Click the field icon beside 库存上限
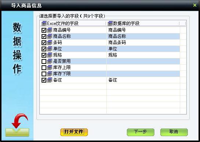Image resolution: width=200 pixels, height=142 pixels. (50, 68)
